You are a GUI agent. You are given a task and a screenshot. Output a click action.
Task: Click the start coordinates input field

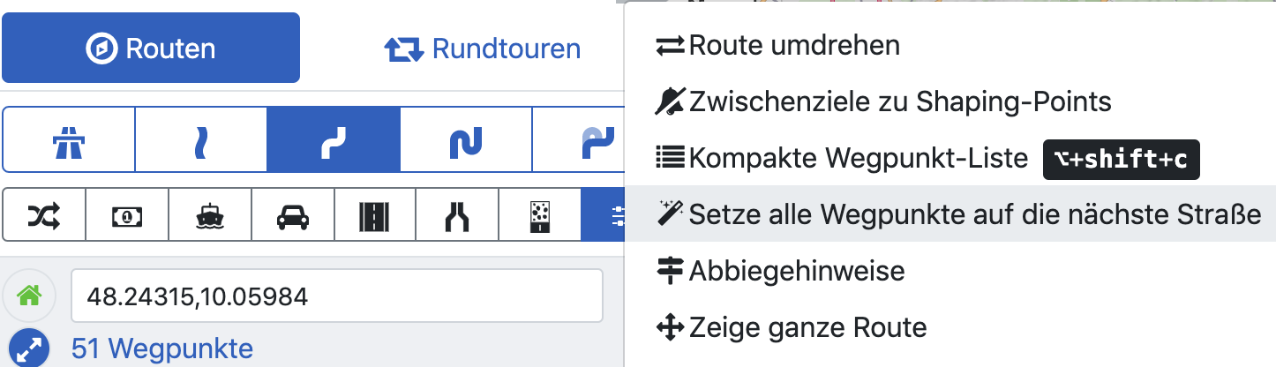coord(336,296)
